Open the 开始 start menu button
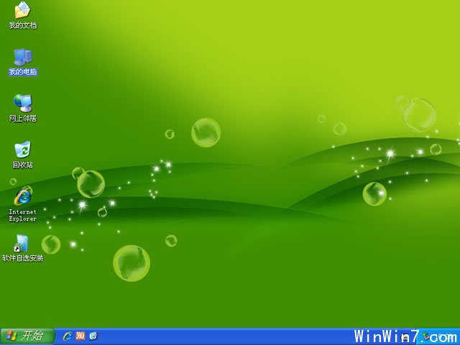The width and height of the screenshot is (460, 345). tap(27, 336)
